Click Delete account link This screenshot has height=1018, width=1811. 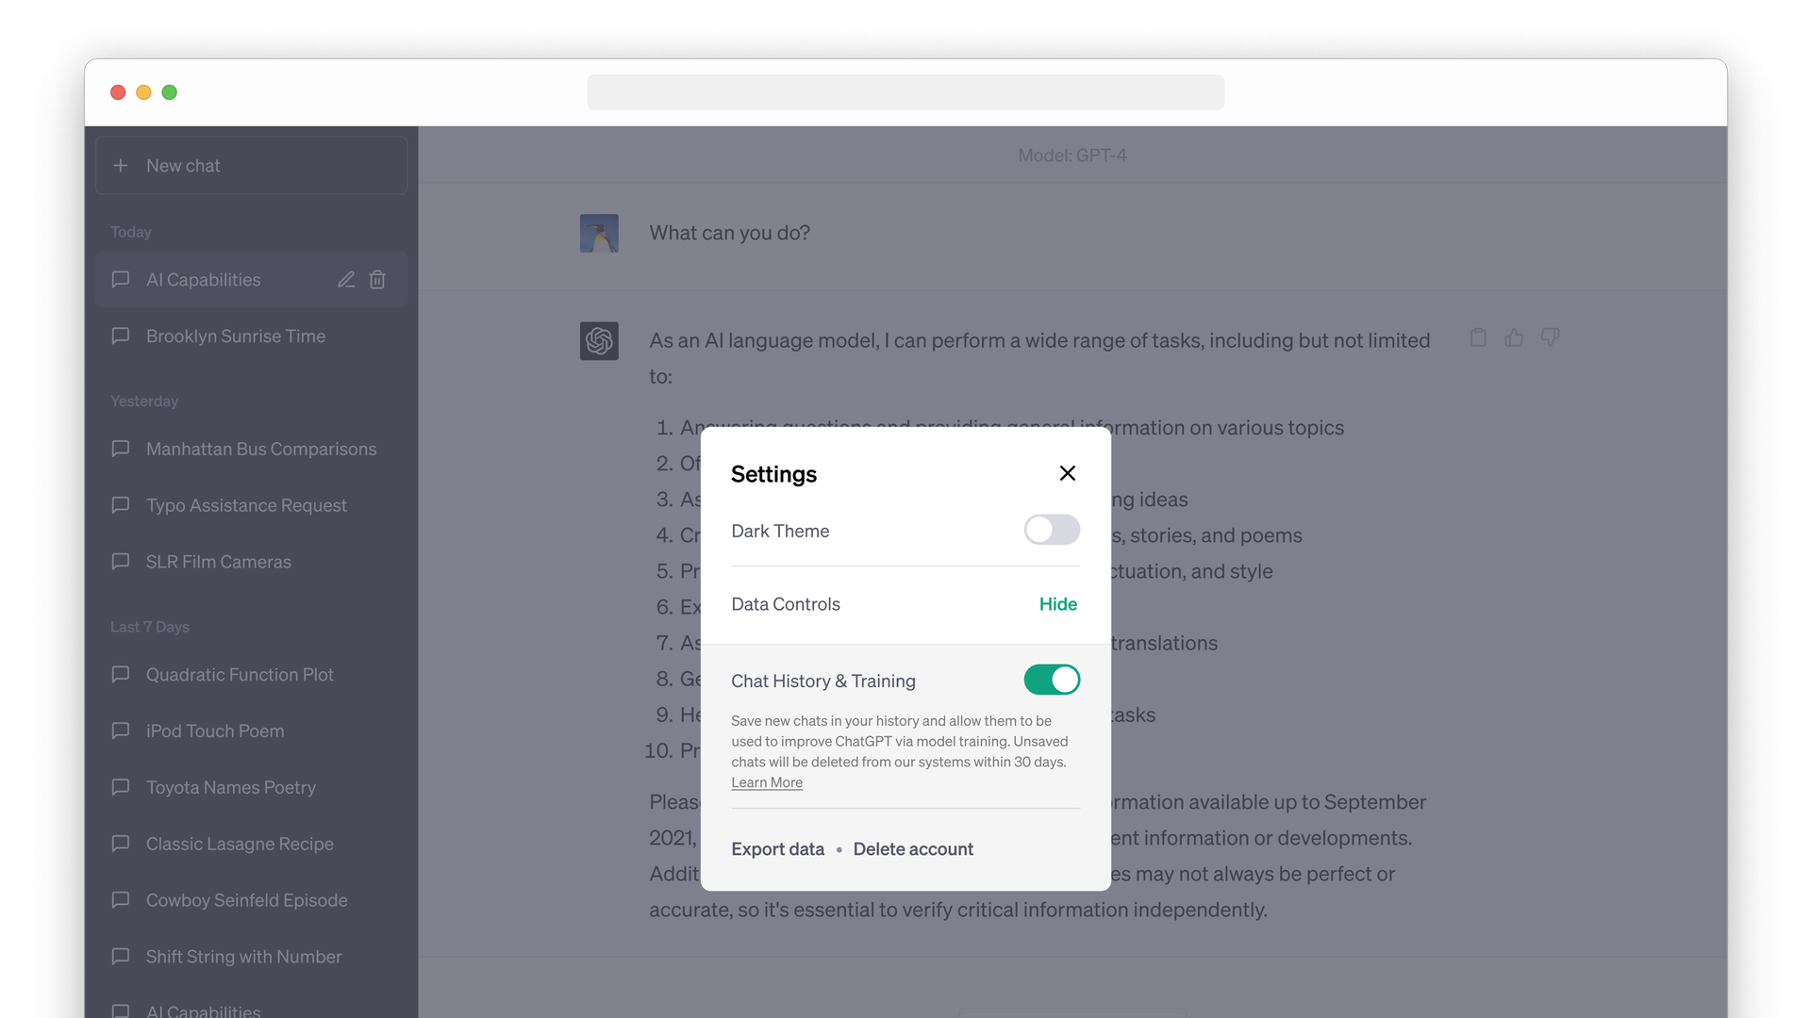914,847
